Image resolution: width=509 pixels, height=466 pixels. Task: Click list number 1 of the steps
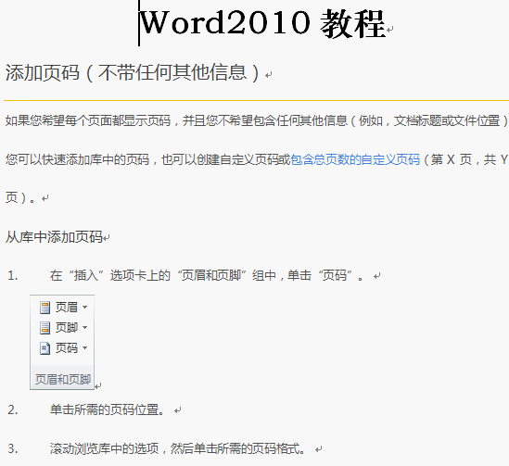coord(13,276)
